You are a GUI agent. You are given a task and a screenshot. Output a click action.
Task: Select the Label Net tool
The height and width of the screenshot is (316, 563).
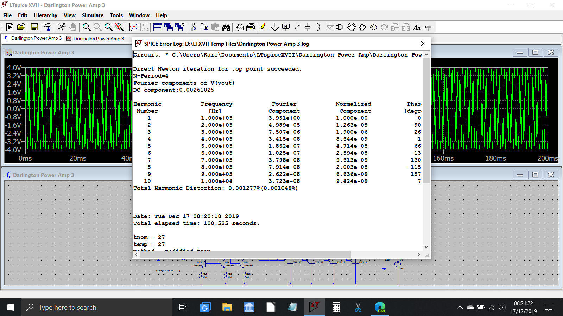pyautogui.click(x=286, y=27)
